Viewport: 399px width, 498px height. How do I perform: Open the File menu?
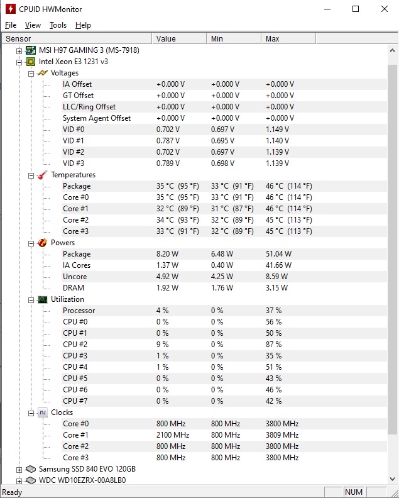(x=10, y=25)
